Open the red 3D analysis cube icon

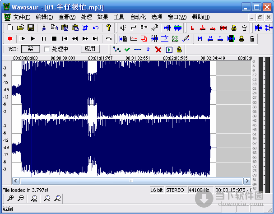[x=144, y=38]
